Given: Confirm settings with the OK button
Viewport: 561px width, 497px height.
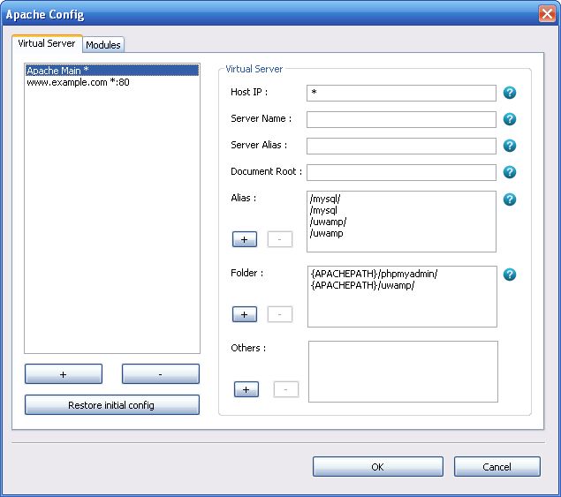Looking at the screenshot, I should pos(377,467).
